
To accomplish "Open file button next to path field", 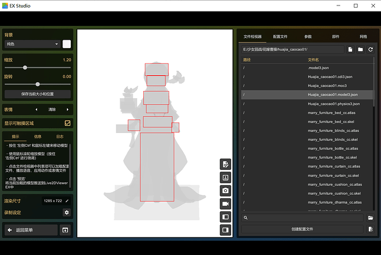I will (350, 50).
